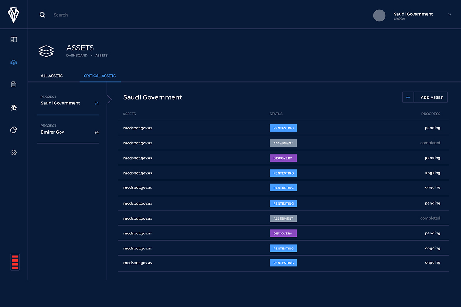Image resolution: width=461 pixels, height=307 pixels.
Task: Open the bug vulnerabilities sidebar icon
Action: pyautogui.click(x=14, y=107)
